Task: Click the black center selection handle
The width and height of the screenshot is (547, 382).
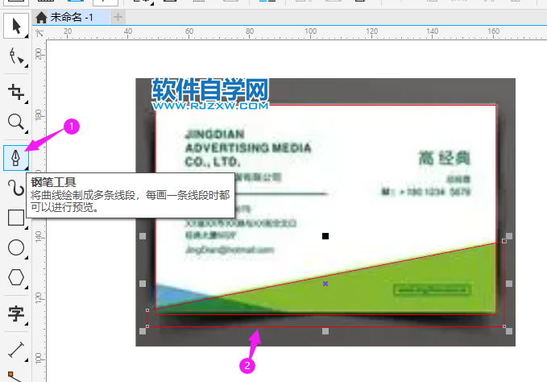Action: [325, 236]
